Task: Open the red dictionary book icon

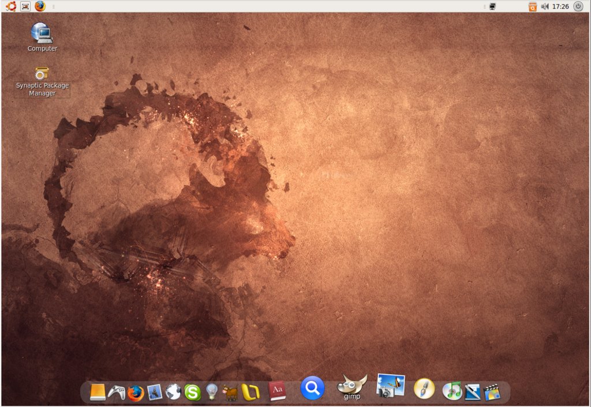Action: [x=277, y=391]
